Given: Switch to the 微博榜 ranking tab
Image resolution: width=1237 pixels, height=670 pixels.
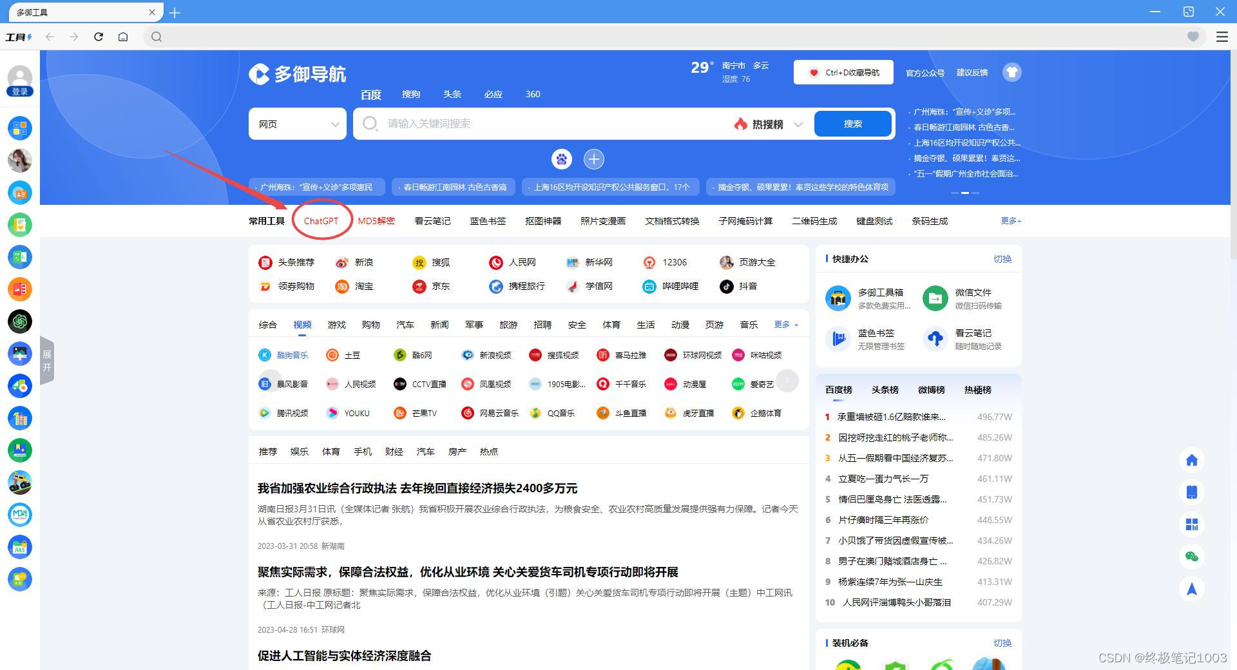Looking at the screenshot, I should pyautogui.click(x=932, y=390).
